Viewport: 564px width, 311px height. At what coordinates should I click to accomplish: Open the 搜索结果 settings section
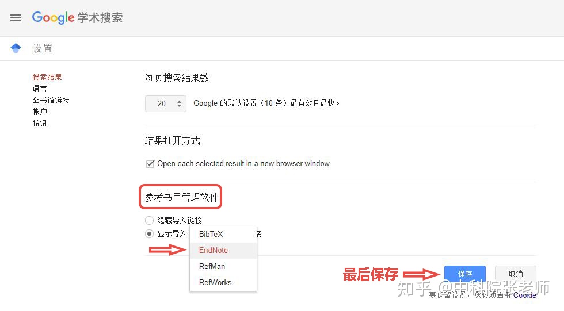click(x=47, y=77)
